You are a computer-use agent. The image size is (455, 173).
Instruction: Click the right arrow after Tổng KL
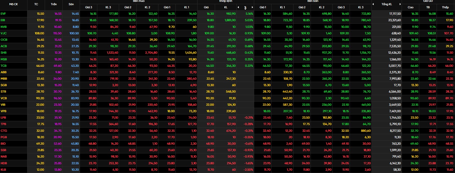tap(400, 4)
